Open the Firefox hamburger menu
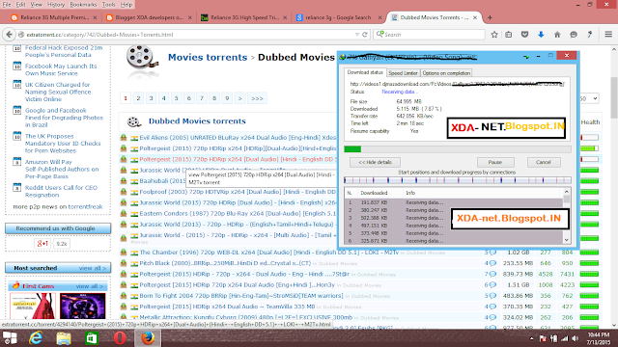618x347 pixels. click(608, 35)
